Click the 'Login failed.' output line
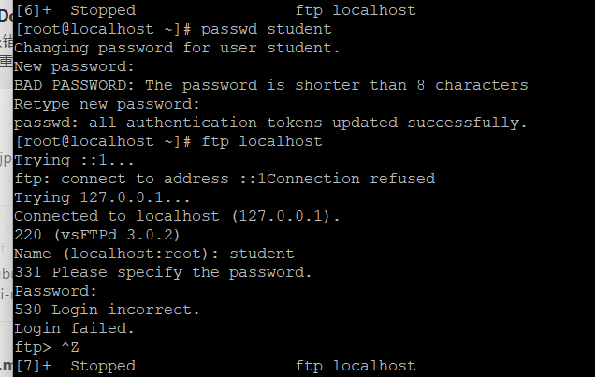 tap(74, 328)
